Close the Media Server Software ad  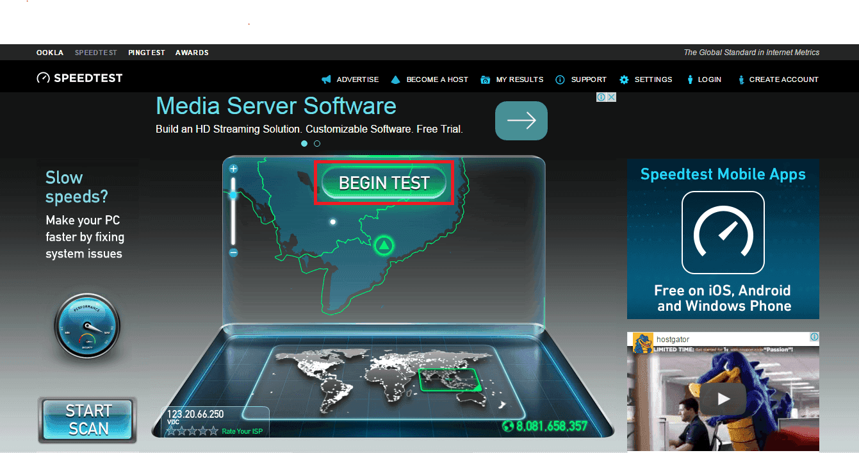(x=612, y=97)
